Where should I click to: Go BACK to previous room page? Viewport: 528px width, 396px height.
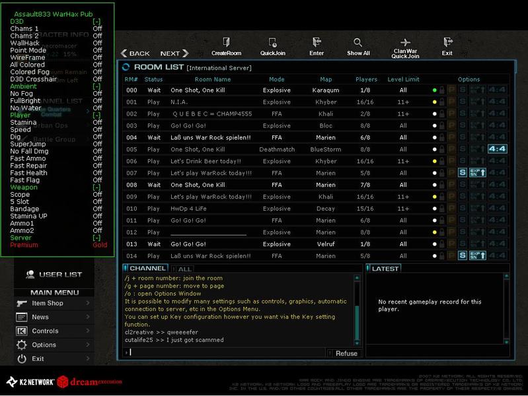point(135,53)
